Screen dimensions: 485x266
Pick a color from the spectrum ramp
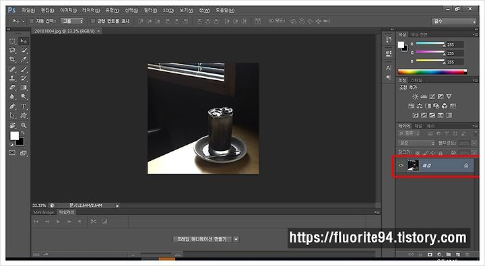(x=432, y=72)
